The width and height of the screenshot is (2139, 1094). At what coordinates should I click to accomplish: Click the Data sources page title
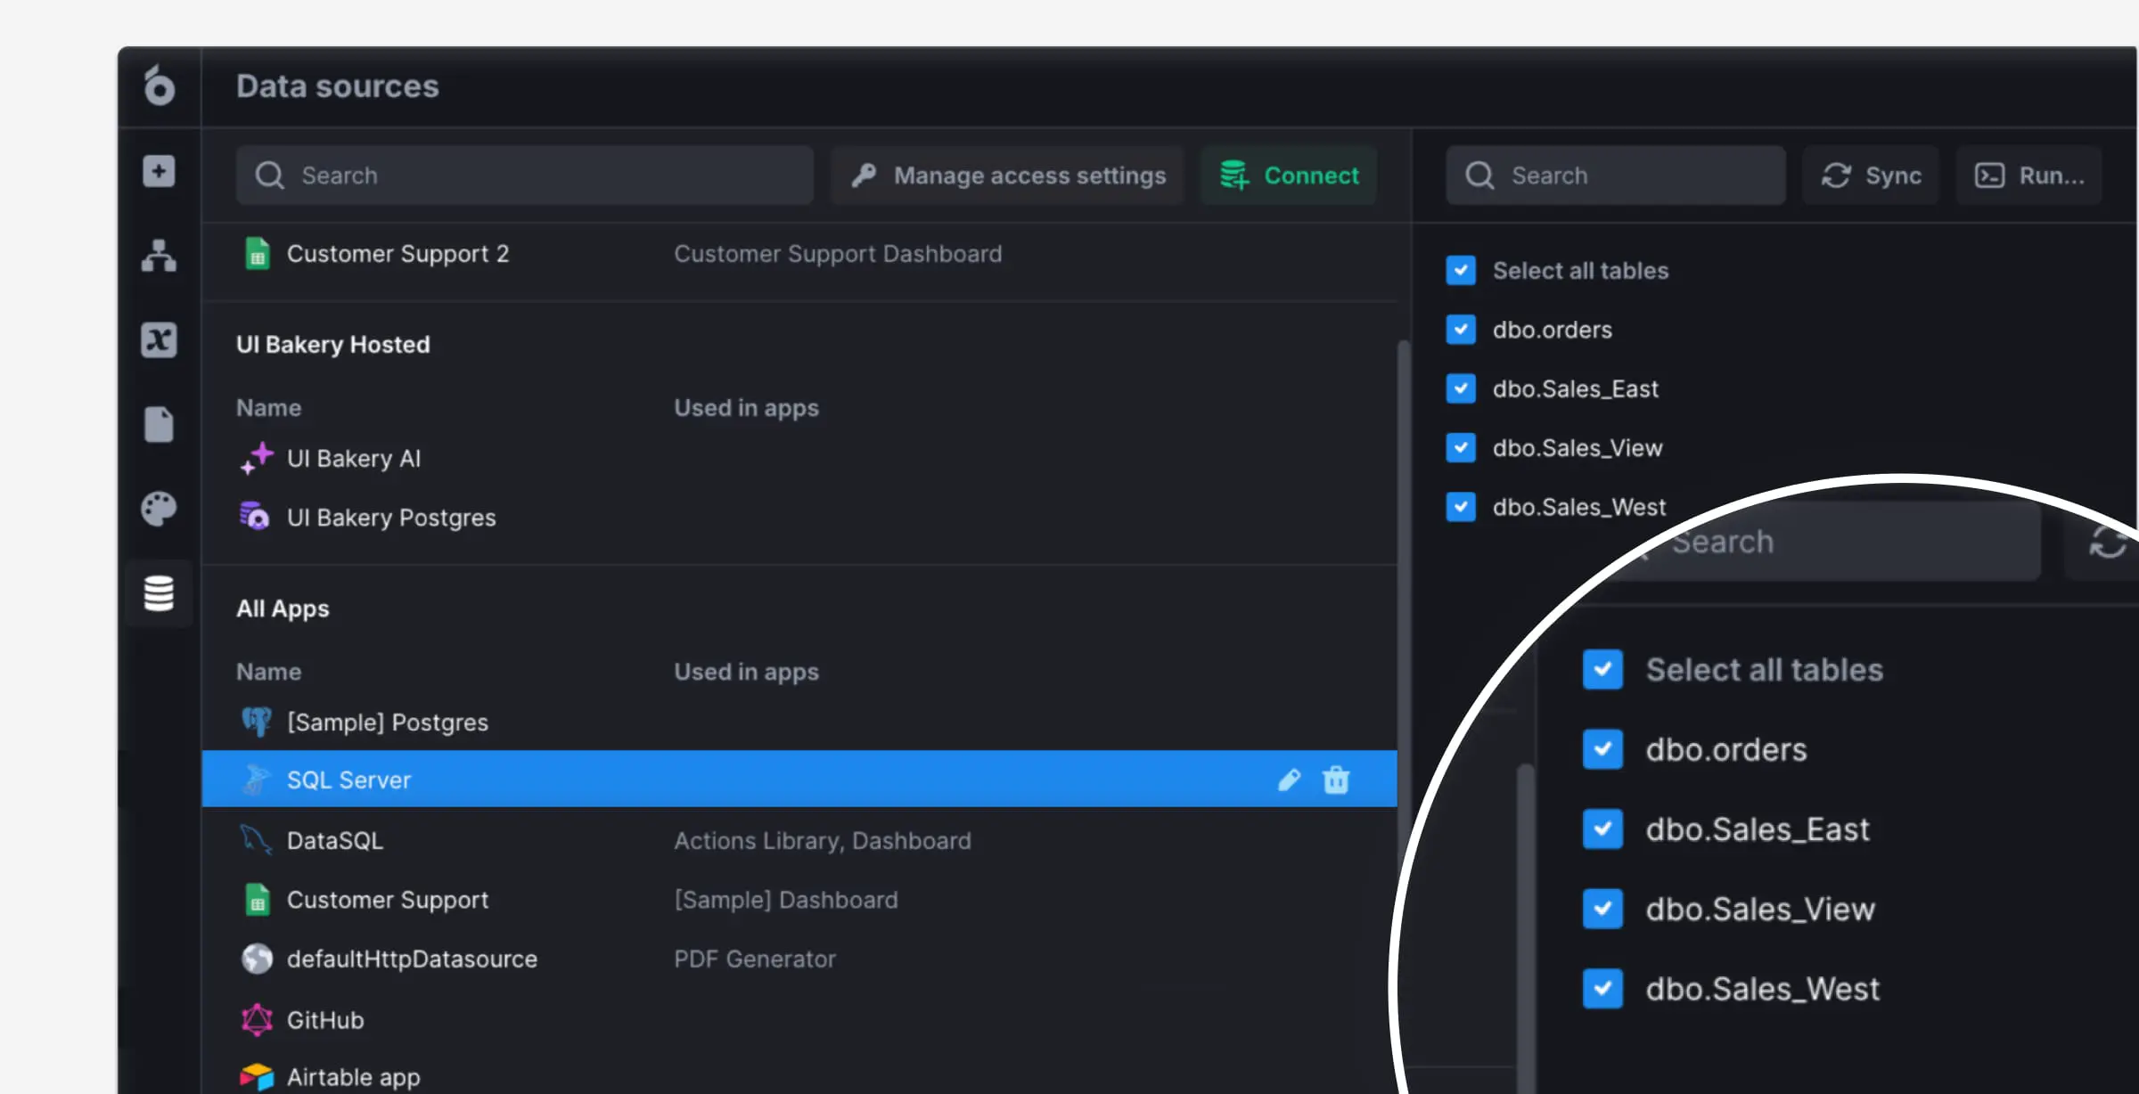tap(337, 86)
